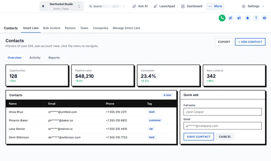The image size is (271, 161).
Task: Click the Ask AI sparkle icon
Action: pos(134,6)
